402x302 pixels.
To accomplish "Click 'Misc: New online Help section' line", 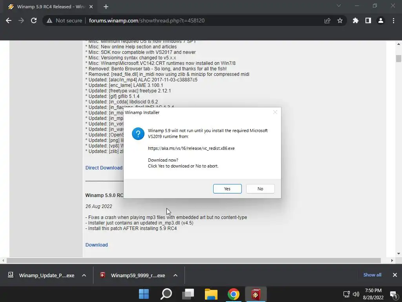I will [131, 47].
